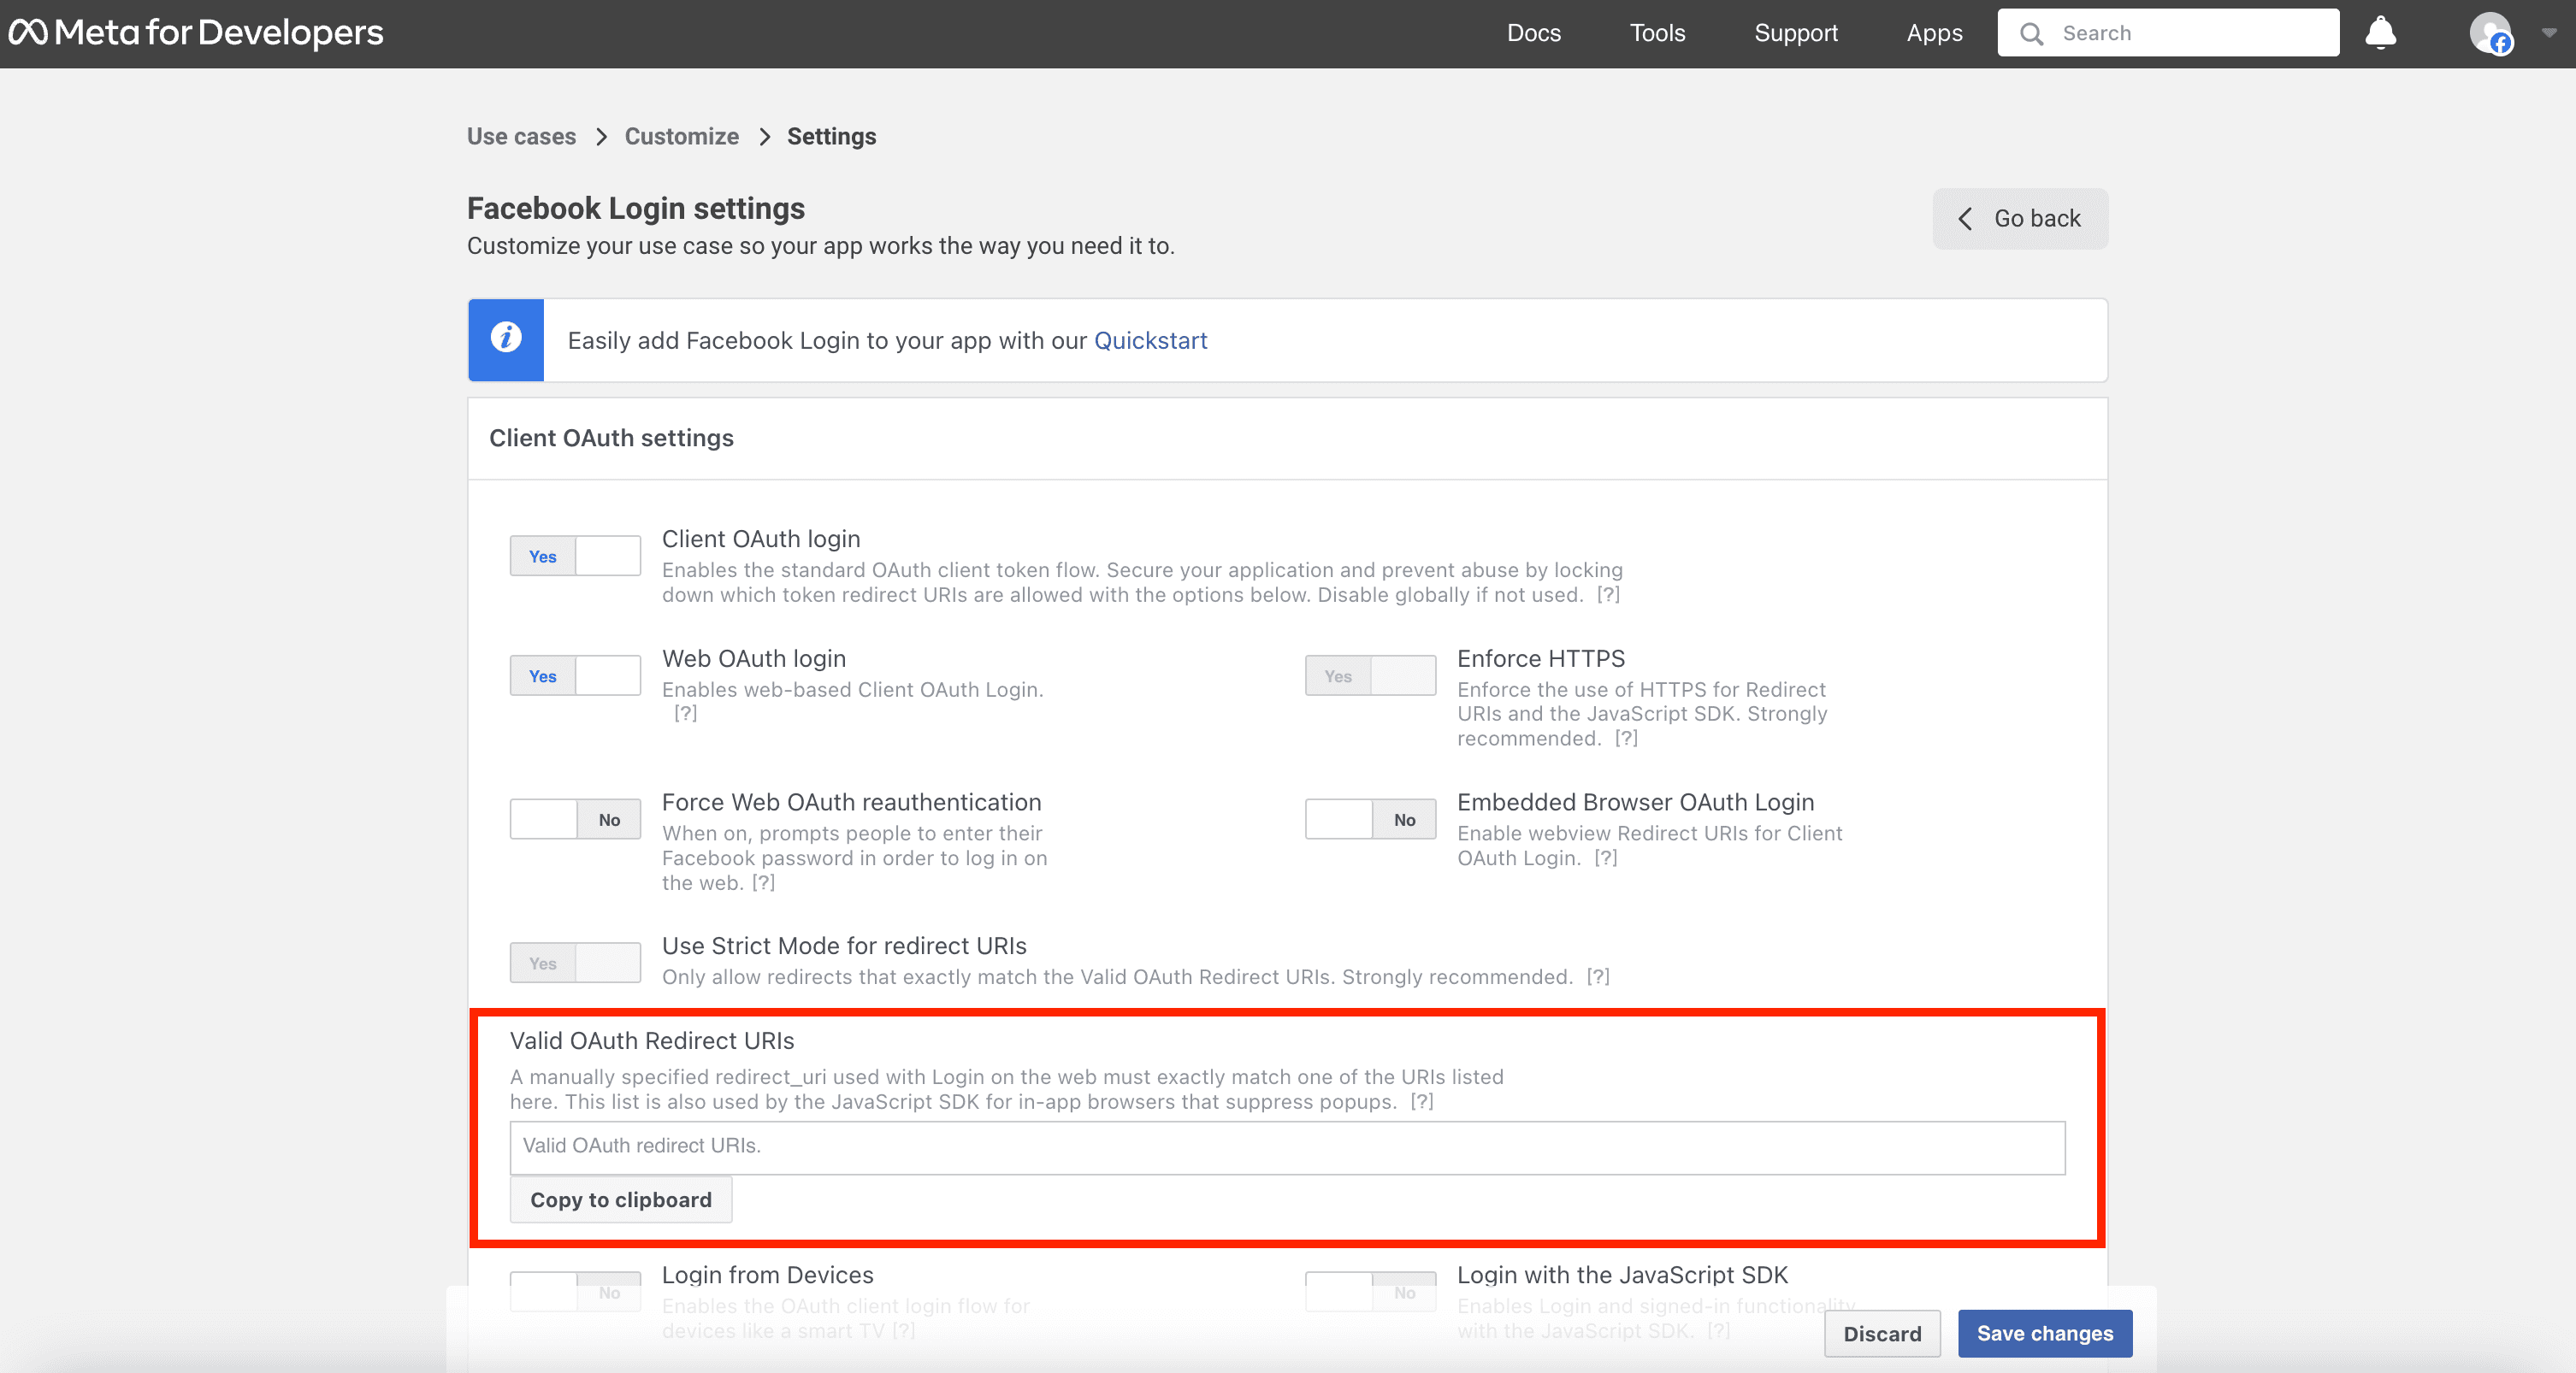The image size is (2576, 1373).
Task: Enable Force Web OAuth reauthentication
Action: click(575, 819)
